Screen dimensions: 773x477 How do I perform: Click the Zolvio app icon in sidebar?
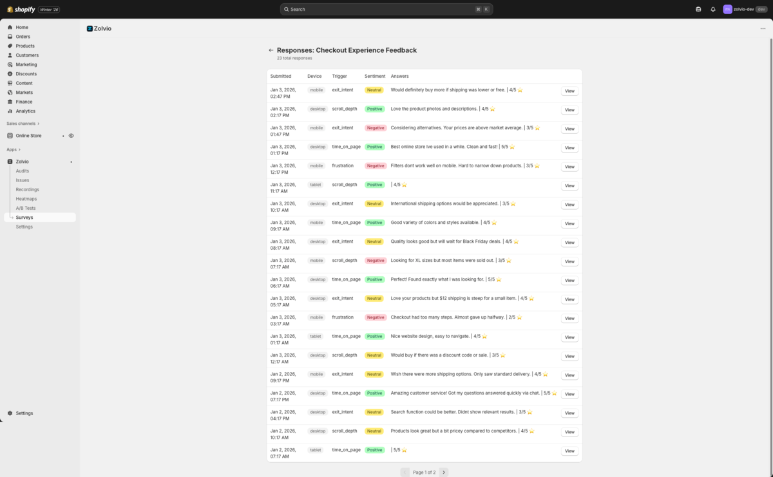pos(10,162)
